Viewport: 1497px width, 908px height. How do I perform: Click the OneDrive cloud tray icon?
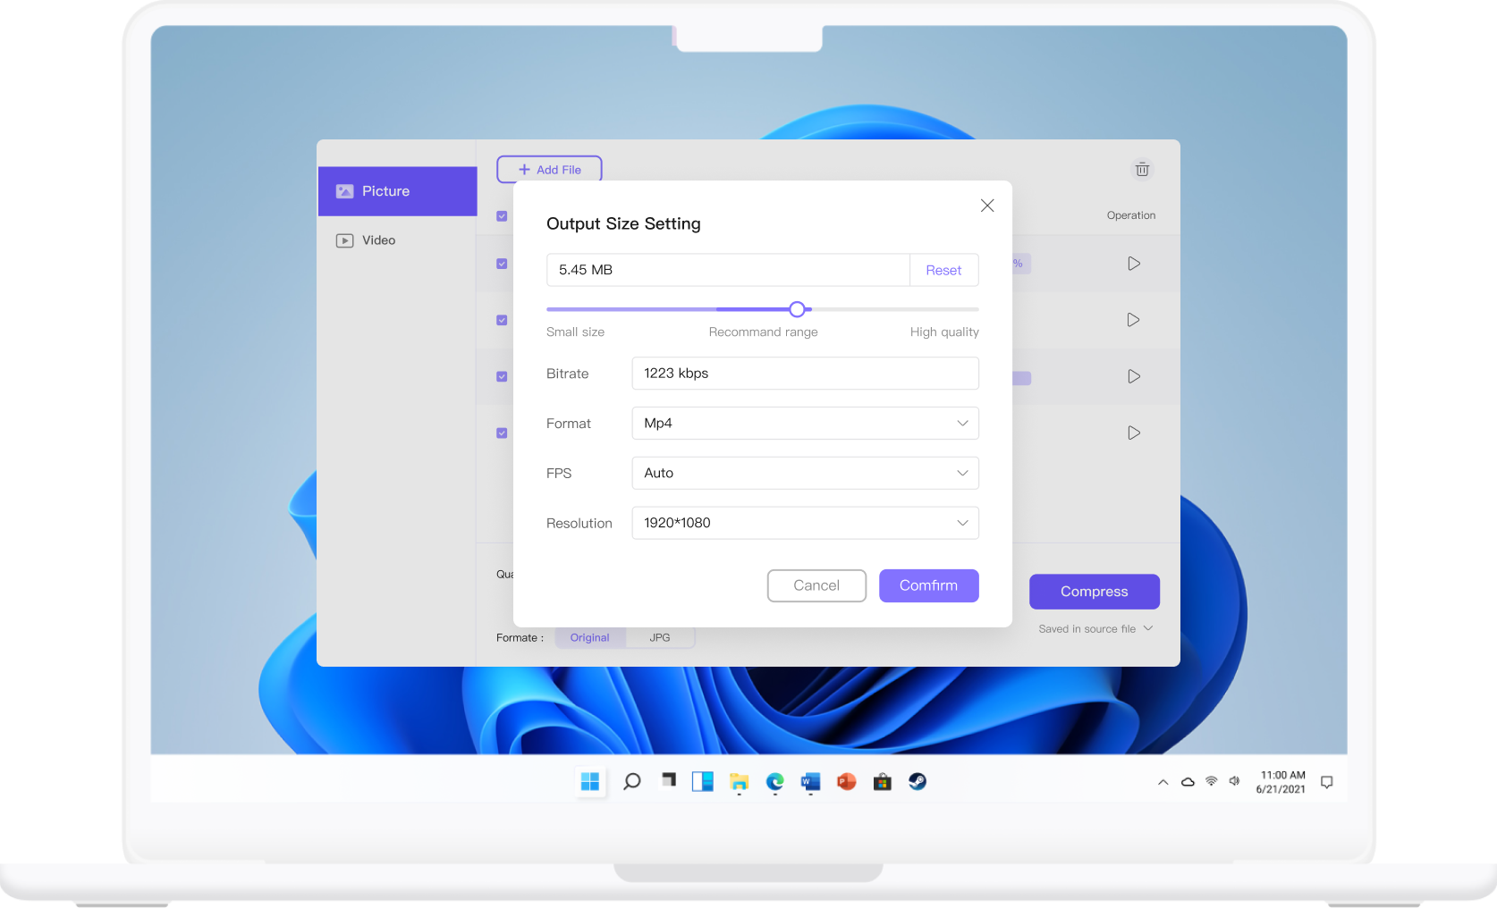(1188, 782)
